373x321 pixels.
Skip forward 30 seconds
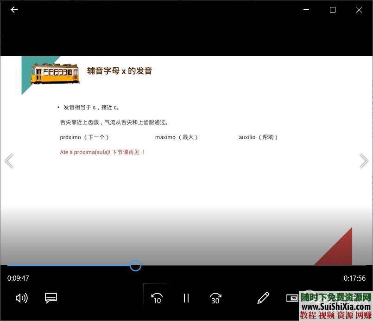pos(215,298)
